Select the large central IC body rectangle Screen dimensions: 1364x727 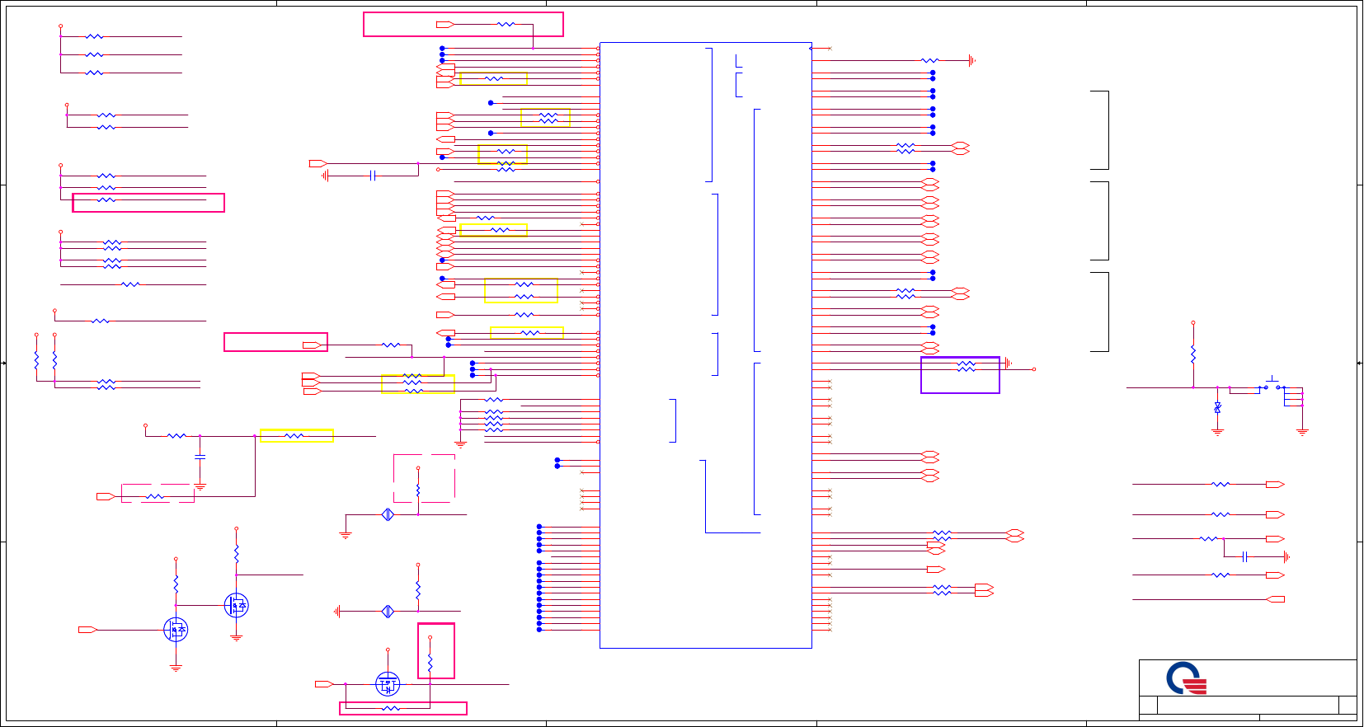(x=705, y=345)
